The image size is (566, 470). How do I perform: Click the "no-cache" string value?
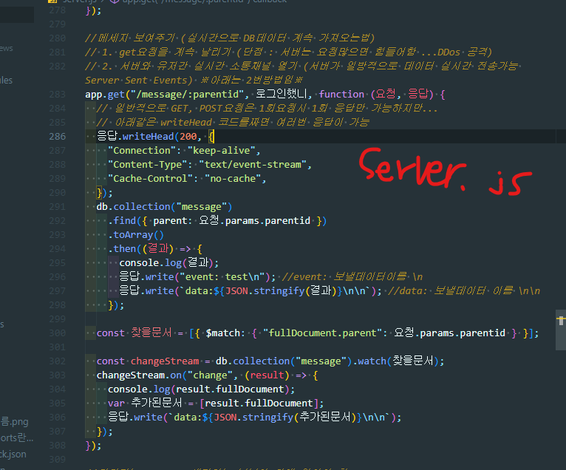233,179
